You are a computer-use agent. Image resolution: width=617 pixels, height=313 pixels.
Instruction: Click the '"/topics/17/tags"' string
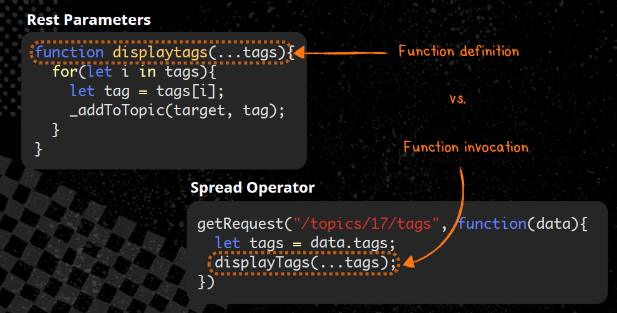(366, 224)
